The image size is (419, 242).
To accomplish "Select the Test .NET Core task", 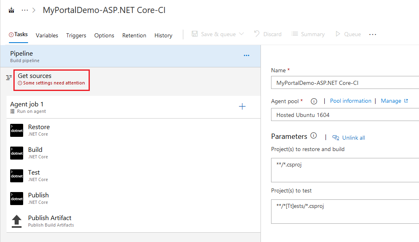I will (133, 175).
